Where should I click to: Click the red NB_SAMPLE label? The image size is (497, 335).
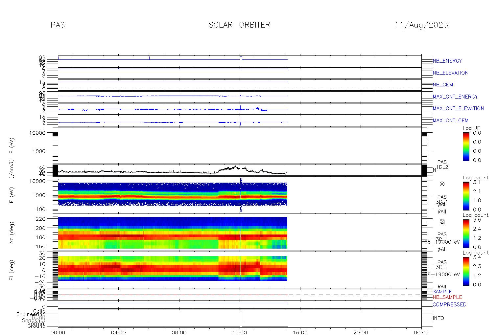(x=447, y=297)
